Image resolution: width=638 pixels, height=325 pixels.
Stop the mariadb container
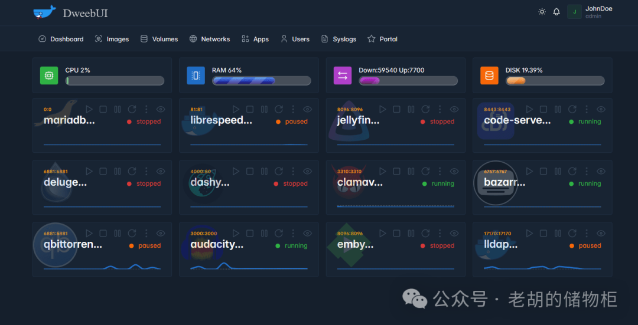(103, 109)
